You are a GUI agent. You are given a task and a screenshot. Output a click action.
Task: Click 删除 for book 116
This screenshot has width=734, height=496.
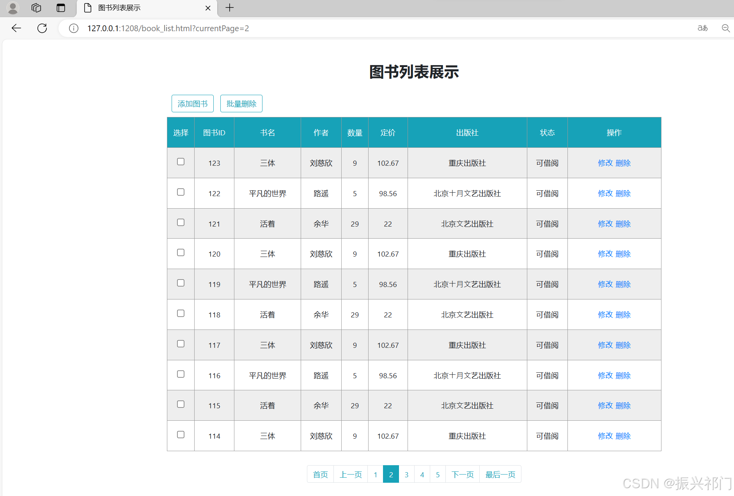[x=623, y=376]
